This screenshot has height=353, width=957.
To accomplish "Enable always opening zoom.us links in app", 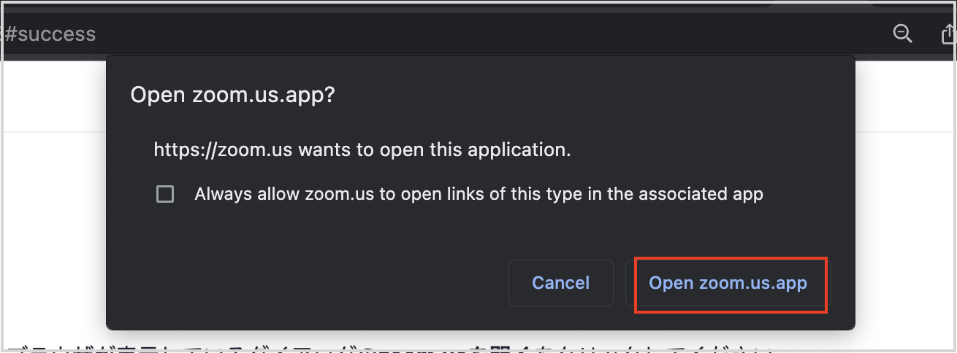I will (x=165, y=194).
